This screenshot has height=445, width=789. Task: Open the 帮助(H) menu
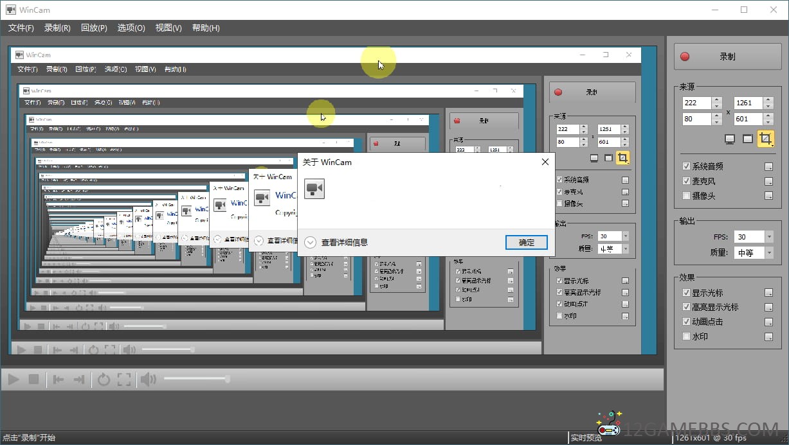point(206,28)
